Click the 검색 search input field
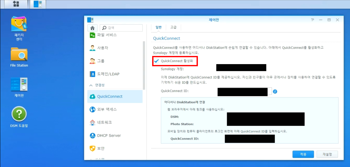This screenshot has width=350, height=167. point(121,28)
